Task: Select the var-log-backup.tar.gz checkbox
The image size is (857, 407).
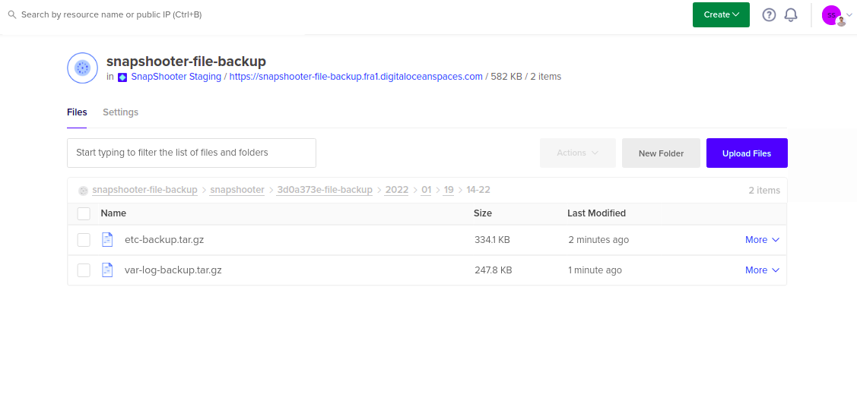Action: click(84, 270)
